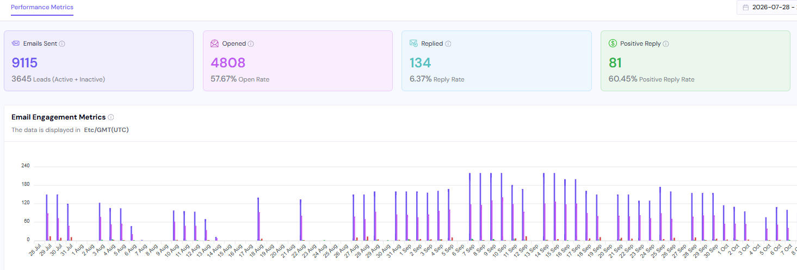Click the 240 y-axis label
Screen dimensions: 797x270
point(25,166)
